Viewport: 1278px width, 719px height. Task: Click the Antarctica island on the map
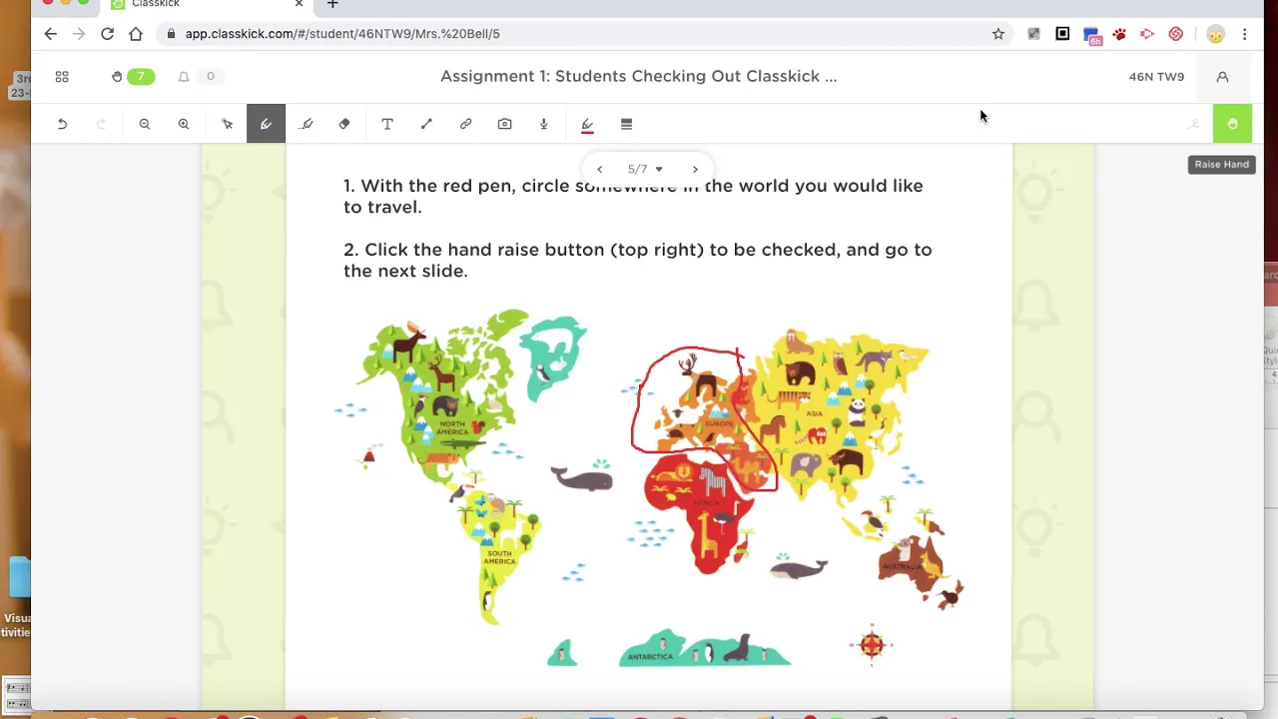(705, 649)
